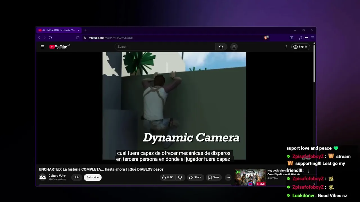
Task: Open the RUBITRON channel name
Action: pyautogui.click(x=273, y=178)
